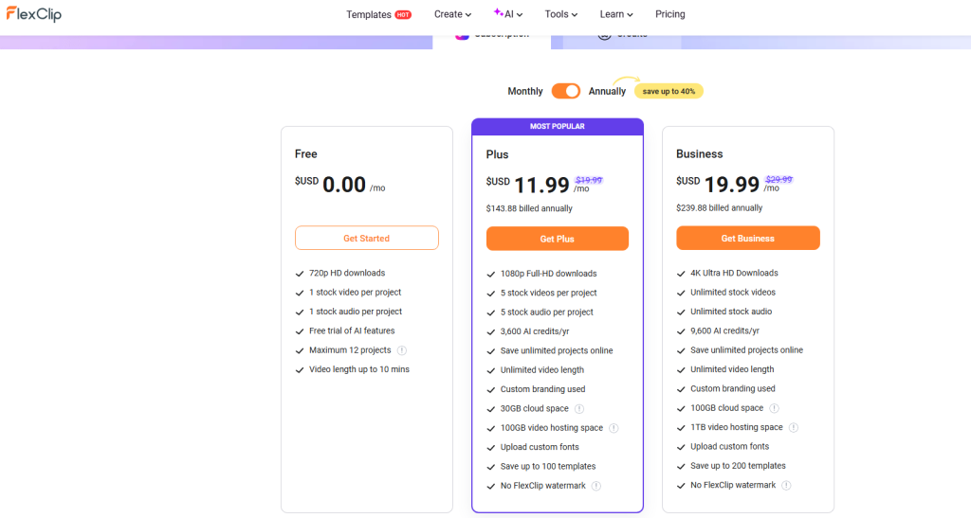Image resolution: width=971 pixels, height=518 pixels.
Task: Expand the Tools dropdown menu
Action: (561, 14)
